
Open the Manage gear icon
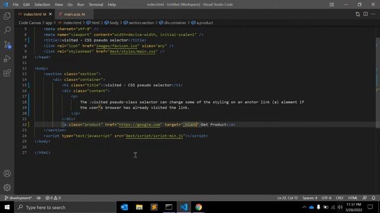click(x=7, y=188)
